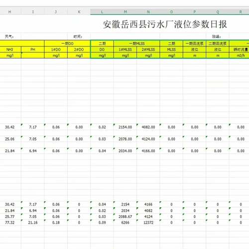This screenshot has width=249, height=249.
Task: Select column H header
Action: pyautogui.click(x=9, y=11)
